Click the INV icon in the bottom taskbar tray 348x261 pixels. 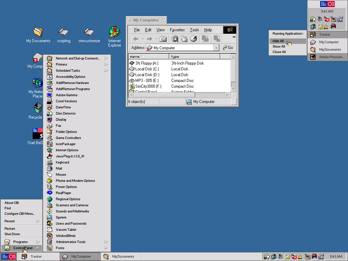tap(300, 257)
